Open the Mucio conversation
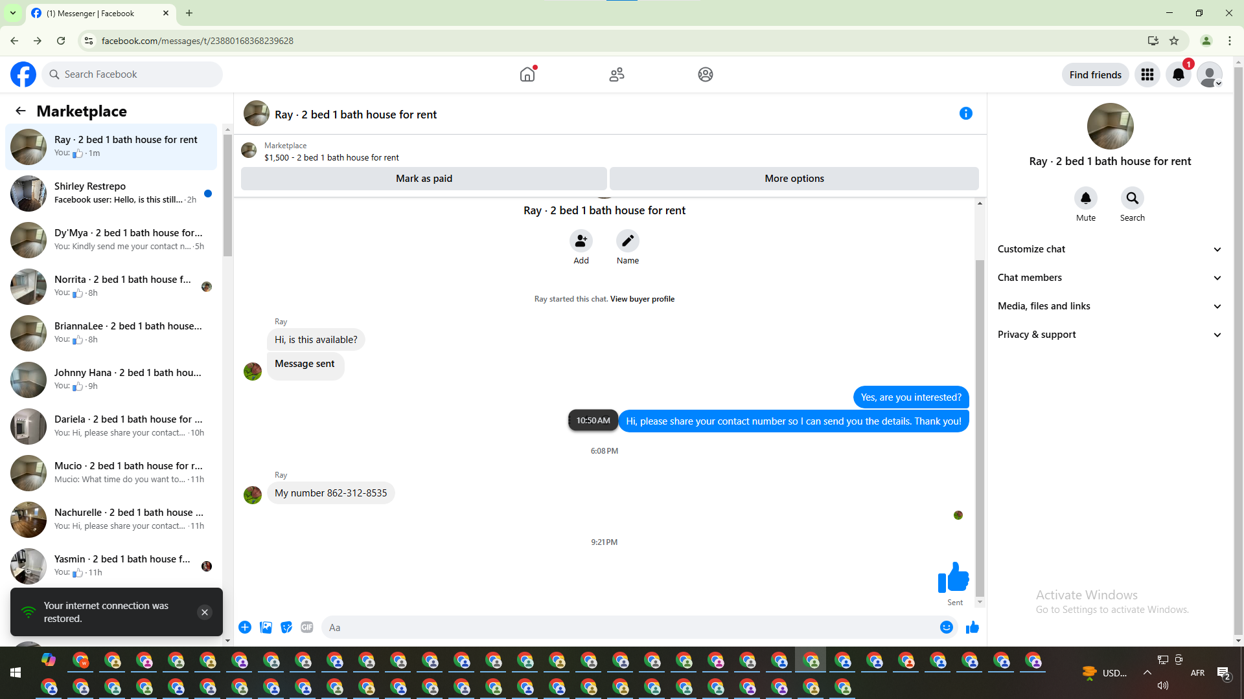 coord(111,473)
